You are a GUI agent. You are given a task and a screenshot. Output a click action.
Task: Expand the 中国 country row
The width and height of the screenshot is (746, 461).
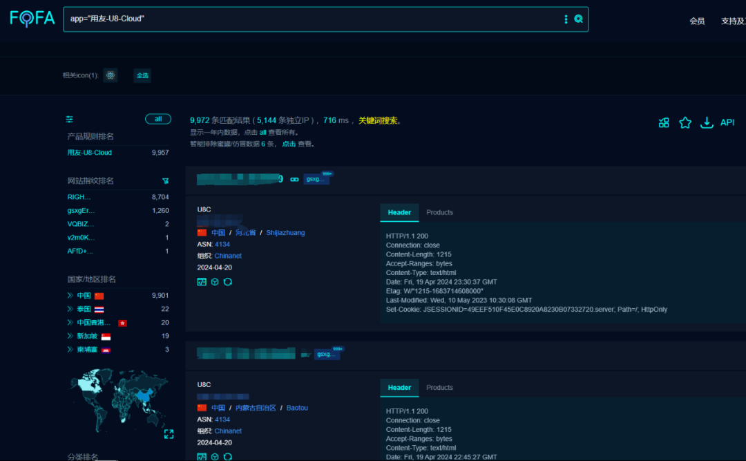[x=70, y=296]
